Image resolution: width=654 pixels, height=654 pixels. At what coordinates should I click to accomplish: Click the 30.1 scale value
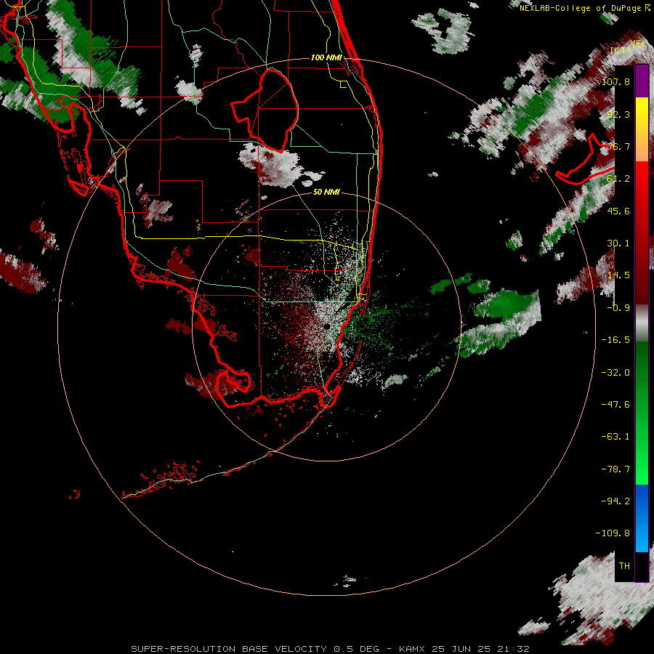(x=618, y=243)
